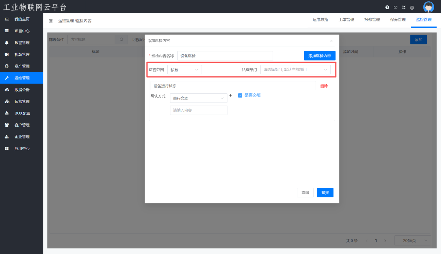Click the globe language icon
Viewport: 441px width, 254px height.
tap(412, 7)
